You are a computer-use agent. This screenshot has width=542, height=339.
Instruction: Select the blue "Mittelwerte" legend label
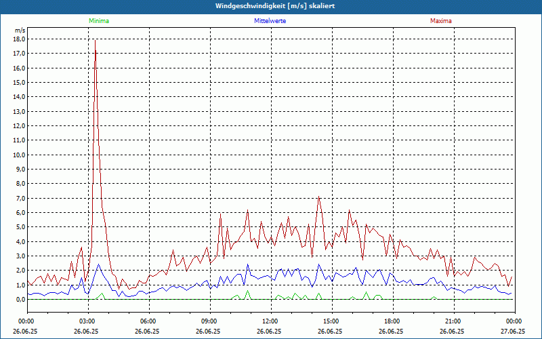coord(270,21)
